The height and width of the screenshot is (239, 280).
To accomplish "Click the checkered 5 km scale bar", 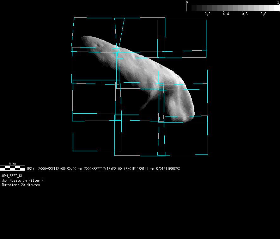I will point(13,168).
